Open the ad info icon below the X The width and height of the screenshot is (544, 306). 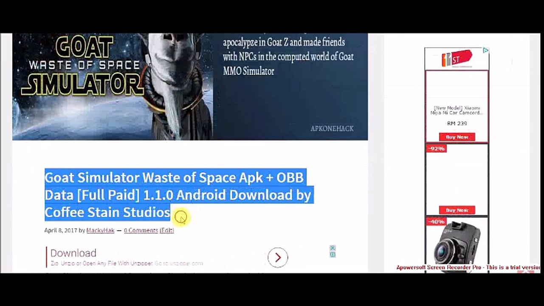[333, 254]
